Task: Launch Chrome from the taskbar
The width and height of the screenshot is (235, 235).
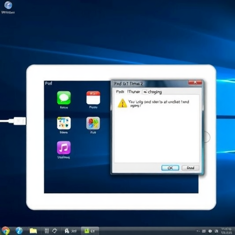Action: [x=6, y=231]
